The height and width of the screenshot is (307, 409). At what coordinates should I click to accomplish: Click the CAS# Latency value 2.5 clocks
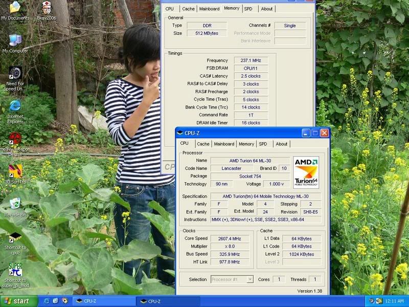click(251, 76)
